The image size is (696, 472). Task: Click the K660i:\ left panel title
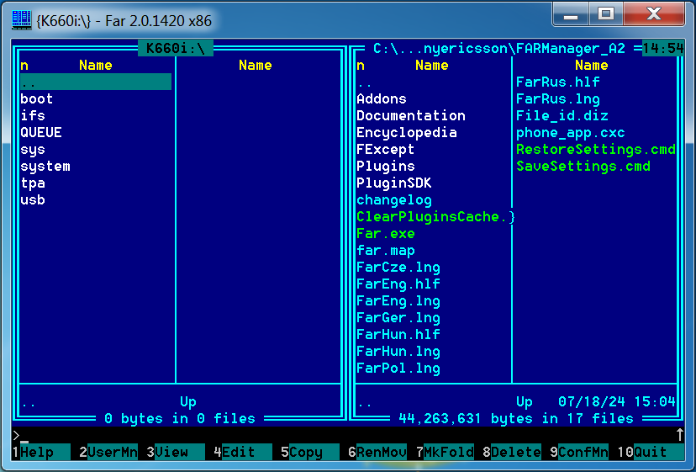click(176, 48)
